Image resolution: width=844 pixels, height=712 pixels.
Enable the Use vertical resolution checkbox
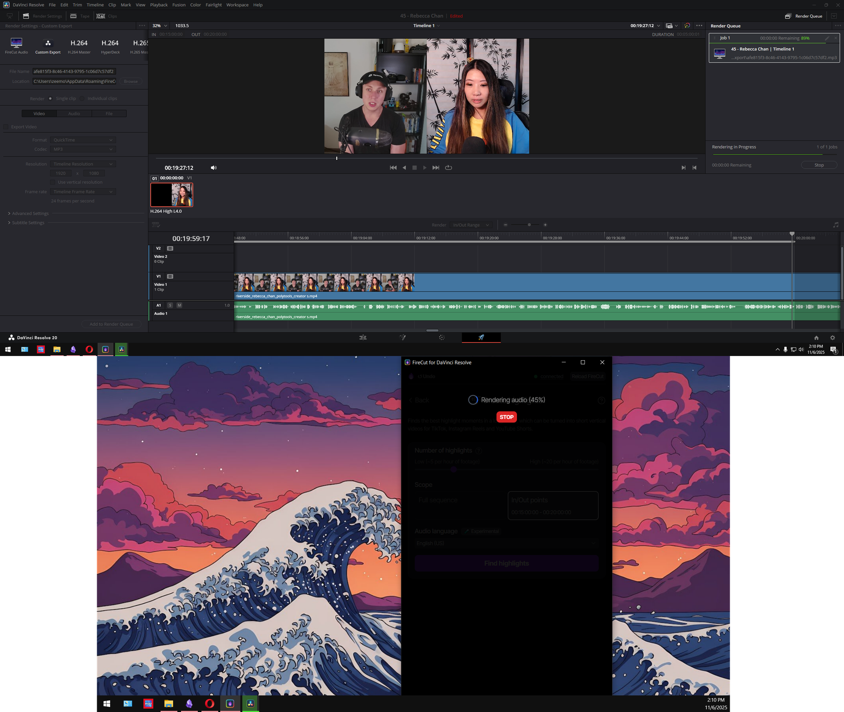click(x=53, y=182)
